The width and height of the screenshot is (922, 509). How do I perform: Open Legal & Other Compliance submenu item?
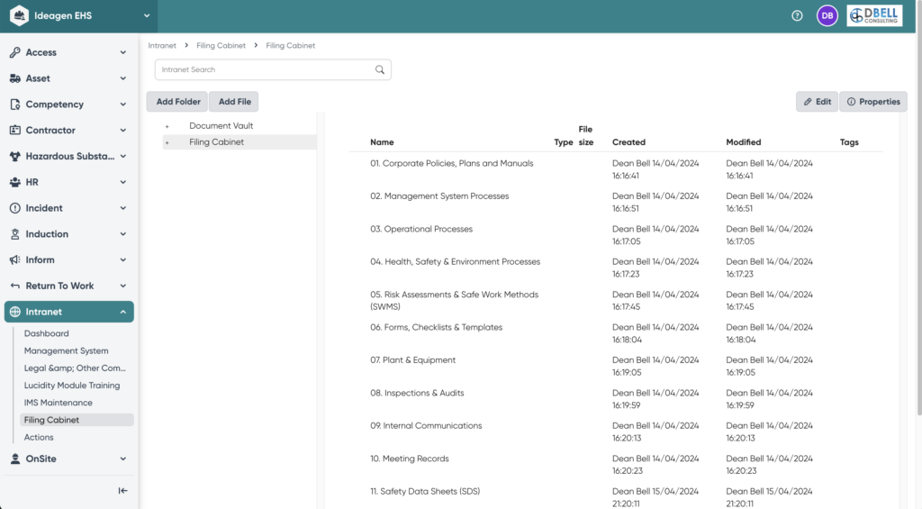(75, 368)
